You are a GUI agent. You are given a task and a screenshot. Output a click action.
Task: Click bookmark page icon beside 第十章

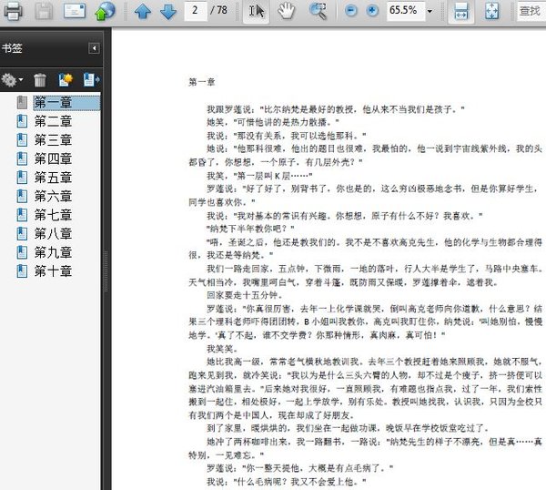(x=22, y=271)
